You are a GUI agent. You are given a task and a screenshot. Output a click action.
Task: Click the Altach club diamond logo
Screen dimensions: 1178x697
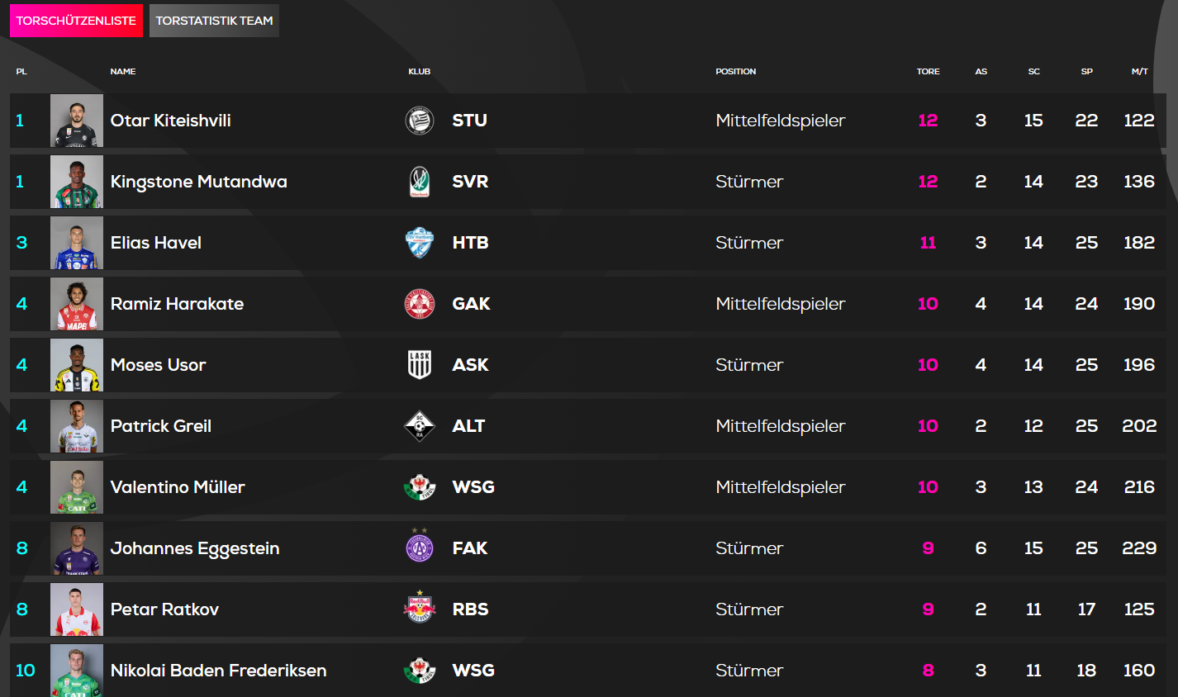420,426
